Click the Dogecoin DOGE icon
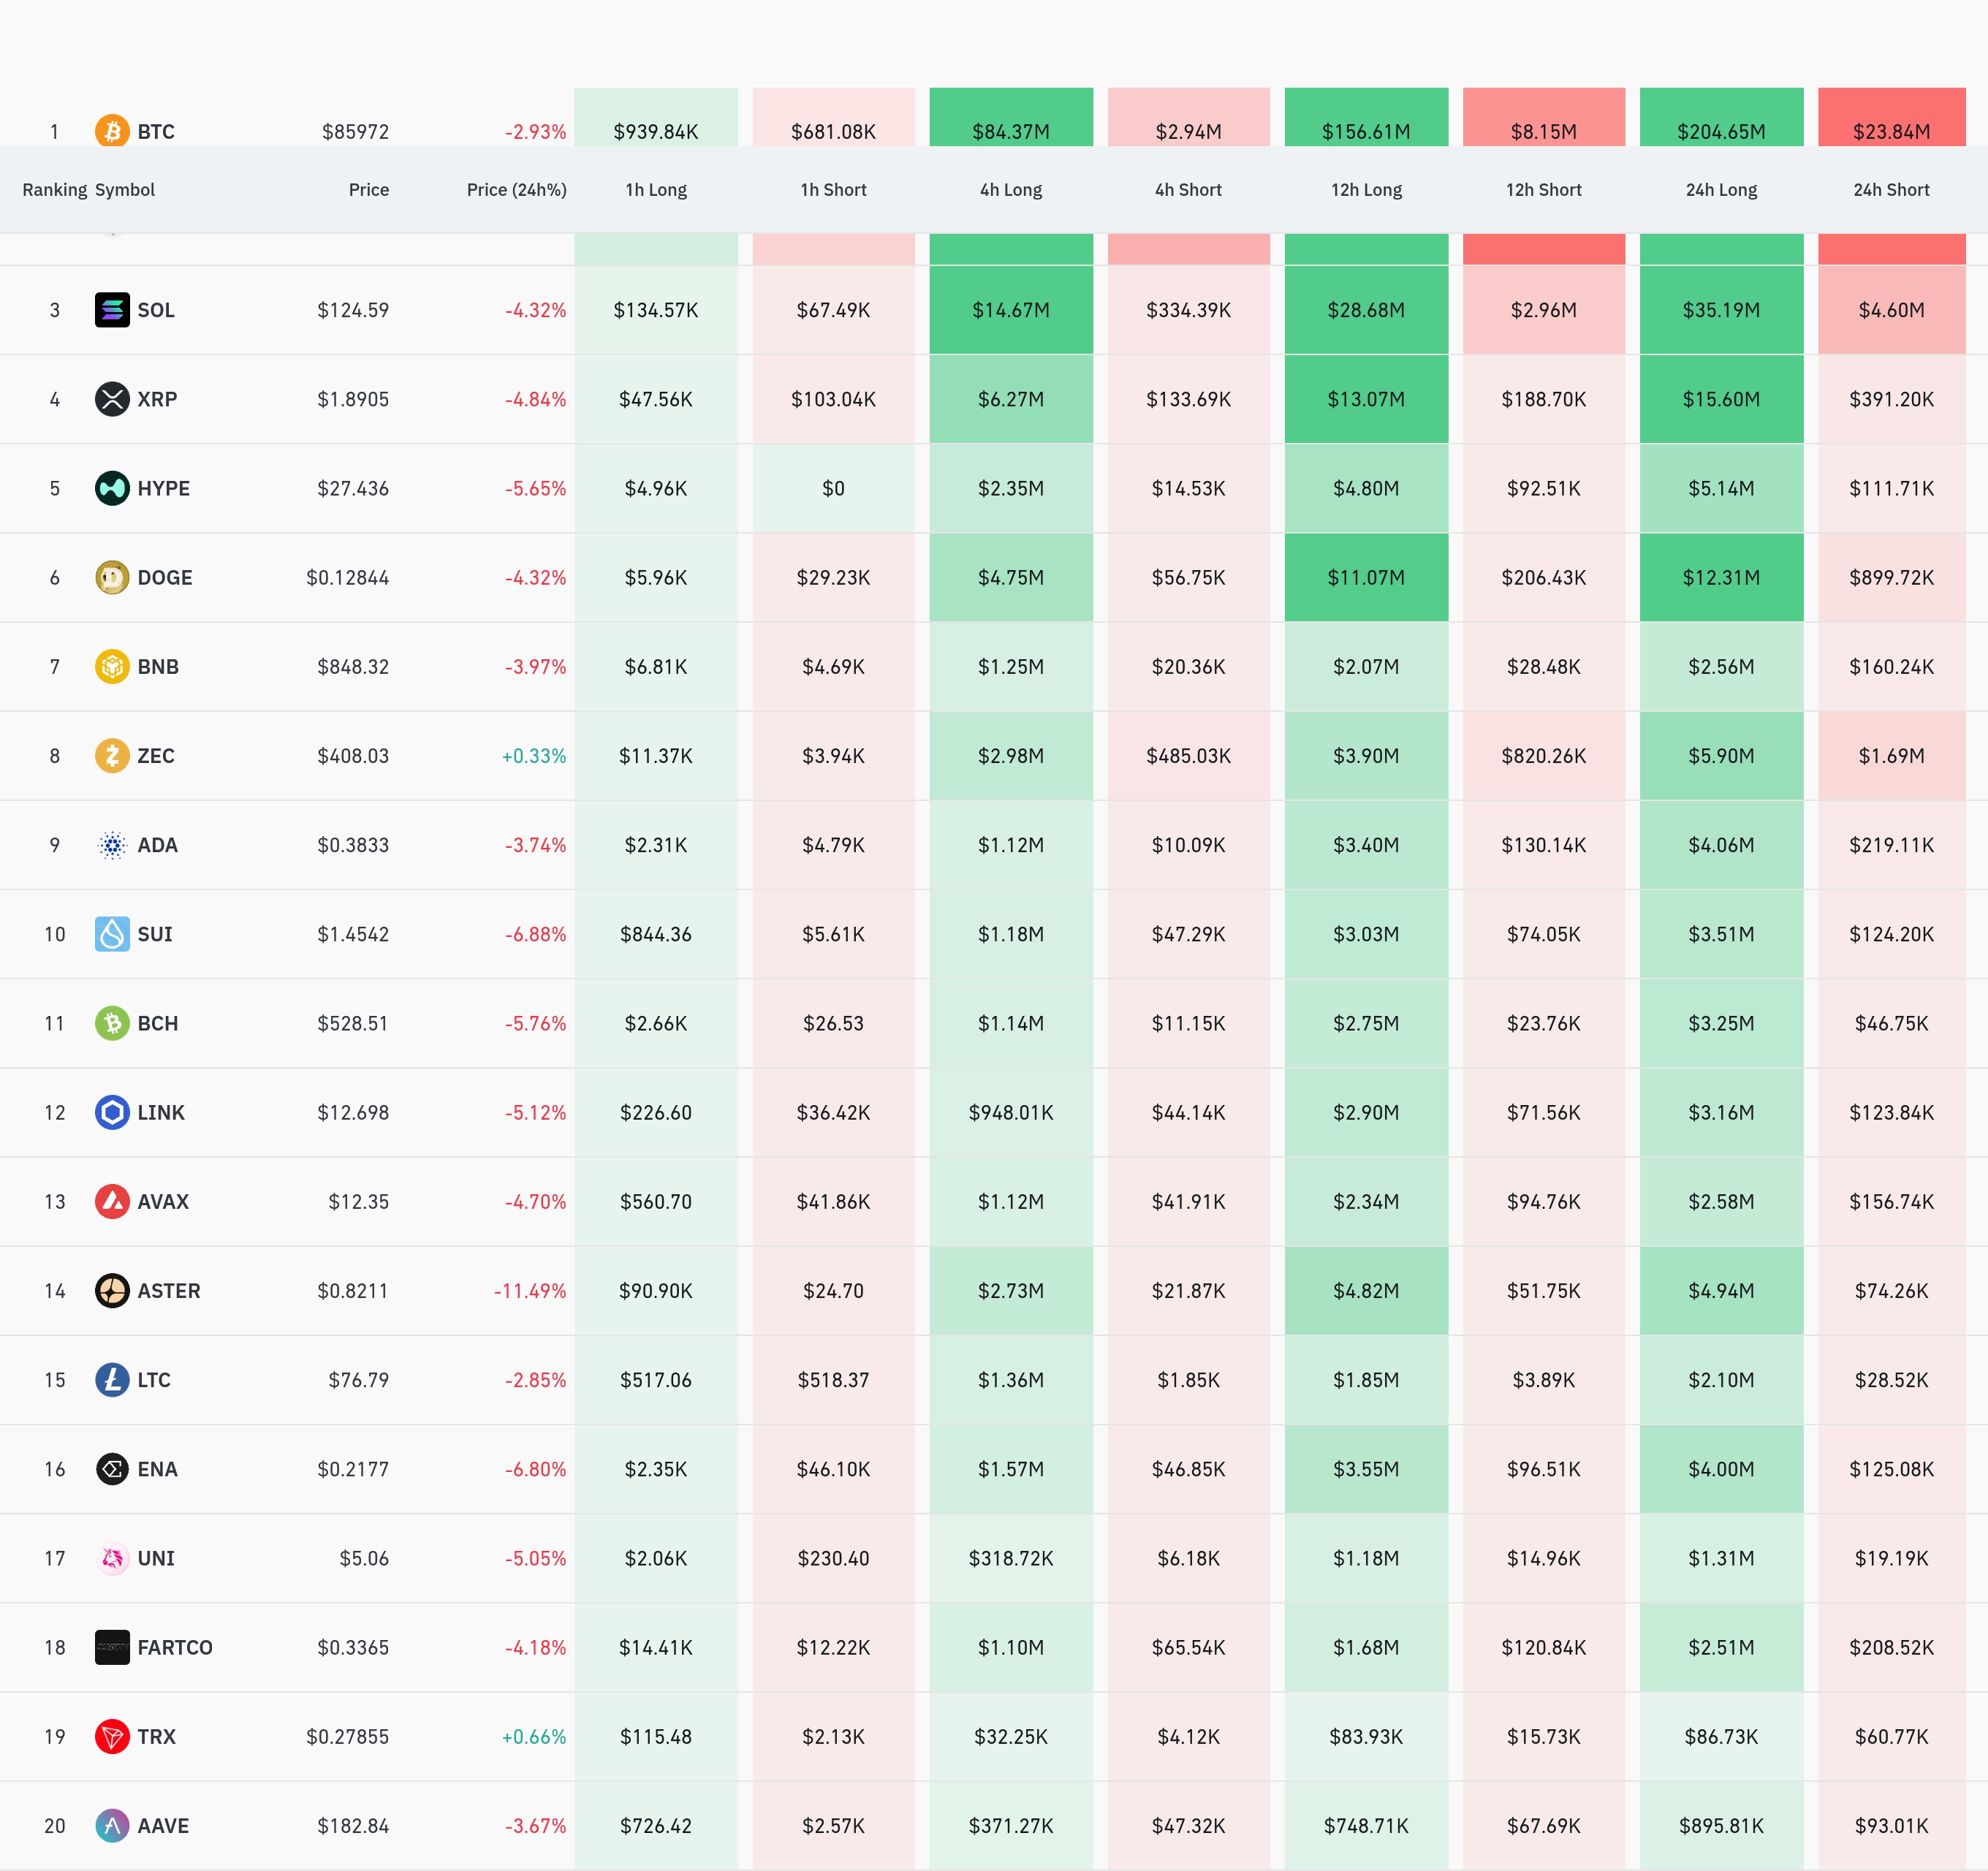 (112, 578)
